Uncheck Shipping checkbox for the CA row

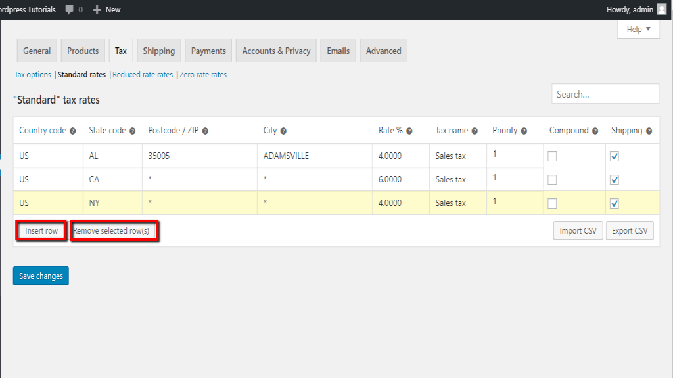pos(615,180)
